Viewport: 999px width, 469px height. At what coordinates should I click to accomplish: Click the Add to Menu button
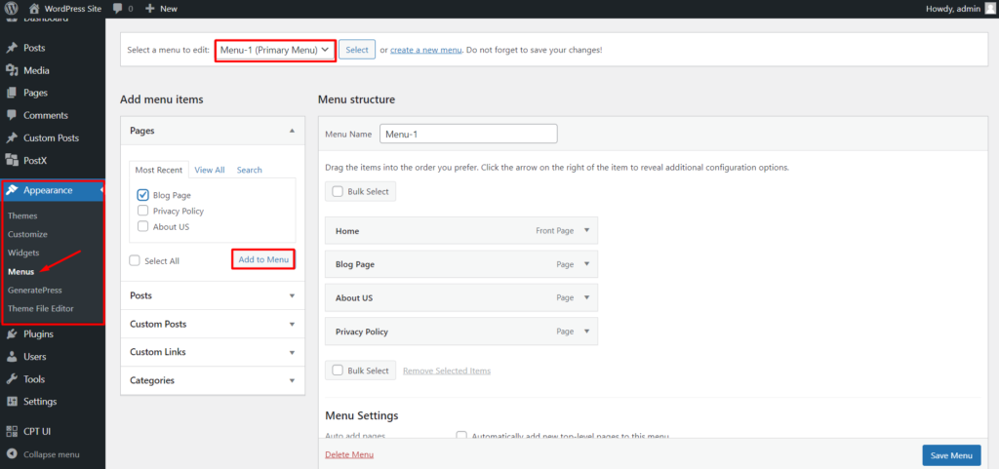tap(263, 259)
